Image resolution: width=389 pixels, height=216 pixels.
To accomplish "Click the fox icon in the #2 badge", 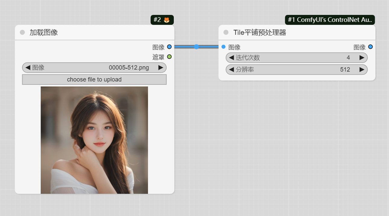I will pyautogui.click(x=169, y=20).
